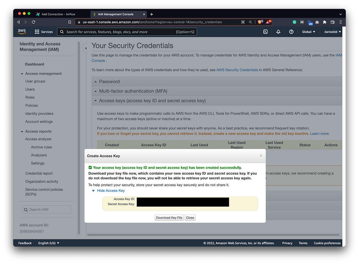Screen dimensions: 359x264
Task: Open the English (US) language dropdown
Action: tap(48, 243)
